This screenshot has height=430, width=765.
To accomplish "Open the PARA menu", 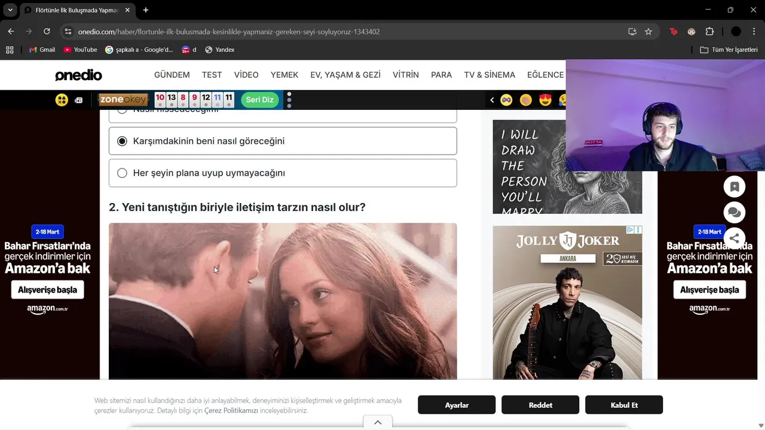I will [441, 75].
